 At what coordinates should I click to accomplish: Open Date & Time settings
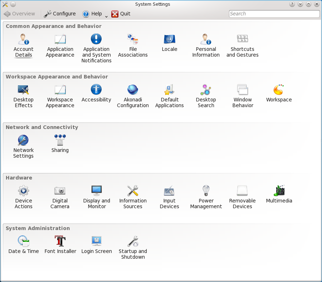pos(23,245)
